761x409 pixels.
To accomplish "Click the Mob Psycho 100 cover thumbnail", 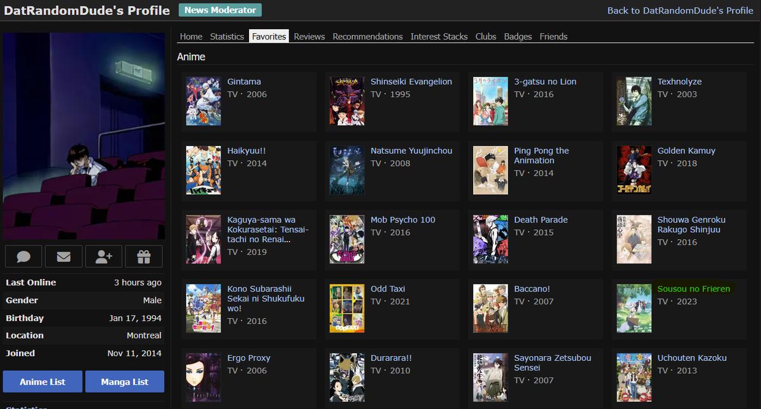I will tap(347, 239).
